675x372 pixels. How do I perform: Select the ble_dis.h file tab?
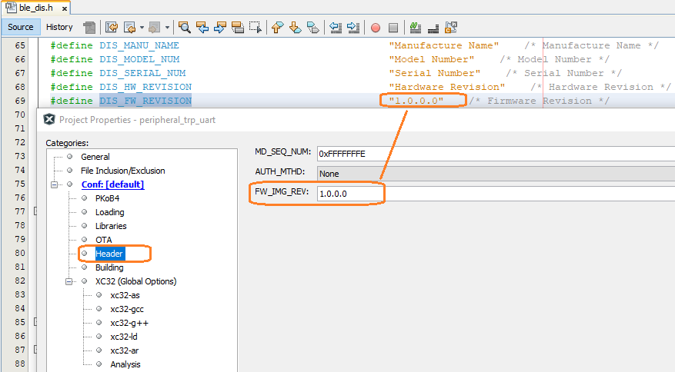click(x=36, y=8)
